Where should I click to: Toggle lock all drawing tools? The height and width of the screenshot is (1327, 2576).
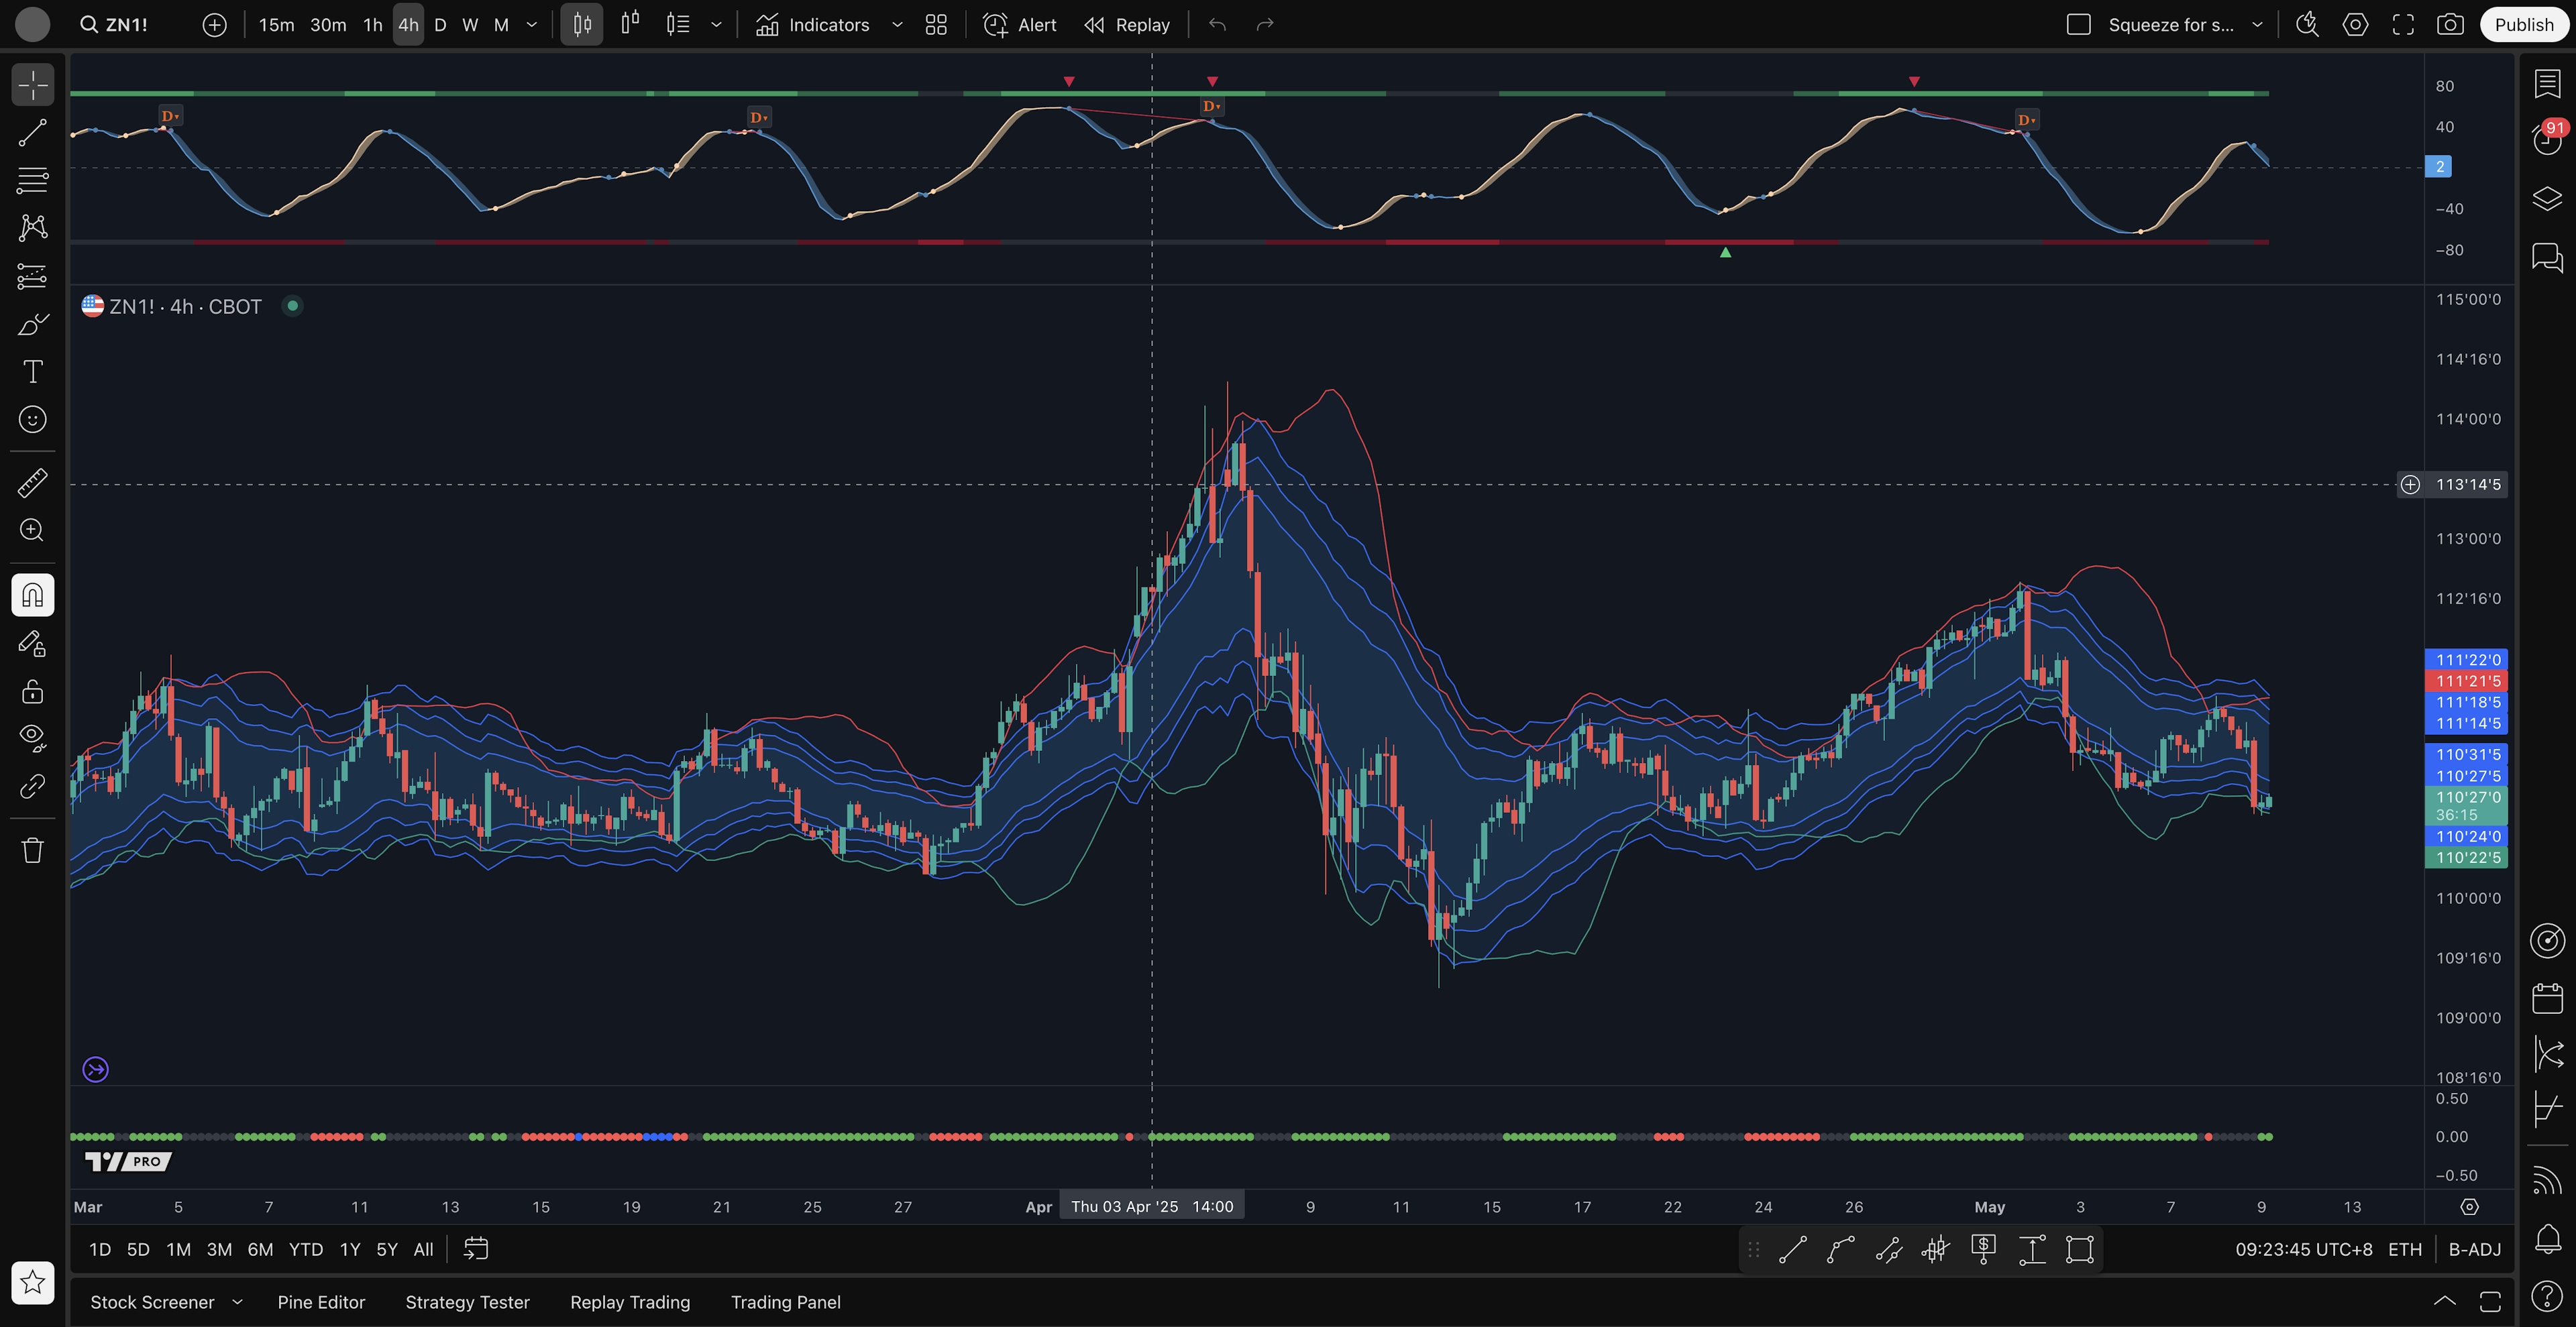tap(32, 691)
